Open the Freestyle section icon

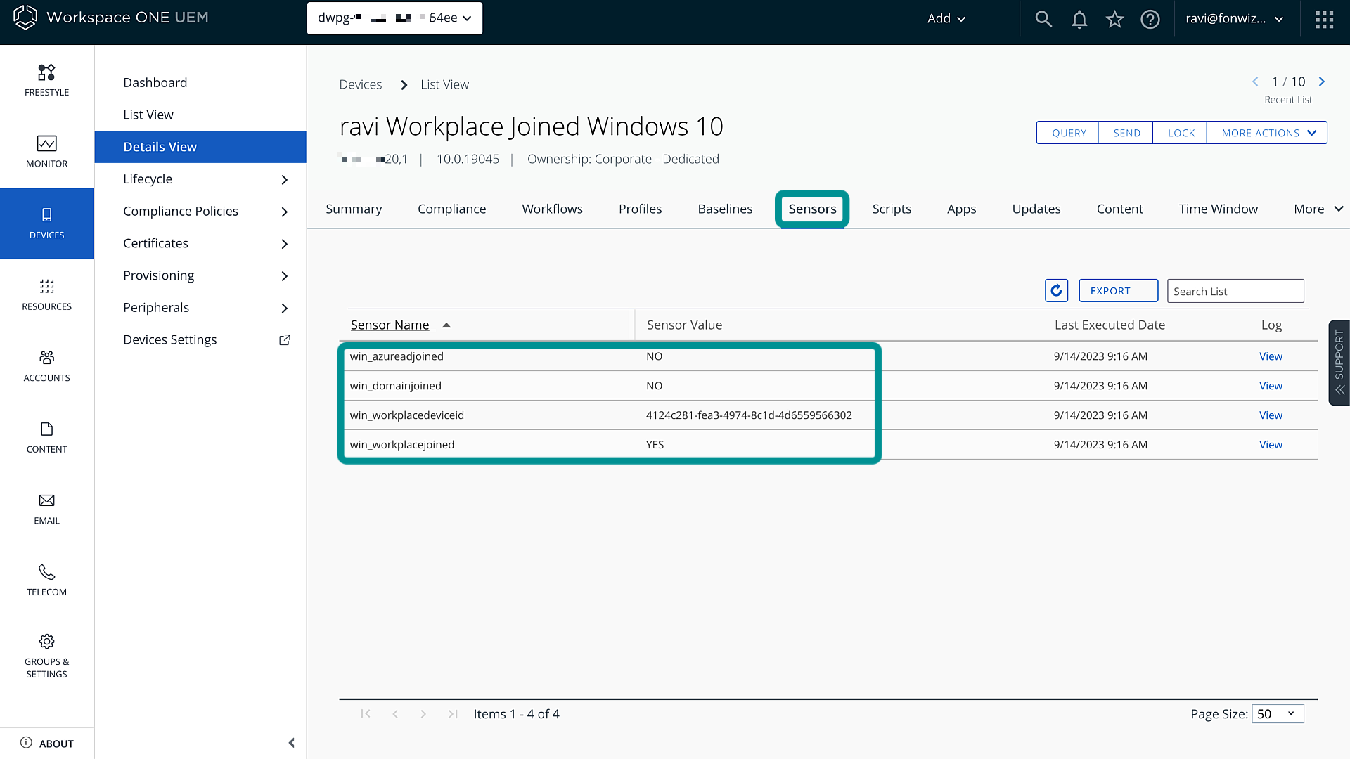click(46, 73)
